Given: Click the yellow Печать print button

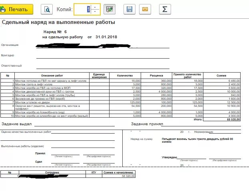Looking at the screenshot, I should 16,9.
